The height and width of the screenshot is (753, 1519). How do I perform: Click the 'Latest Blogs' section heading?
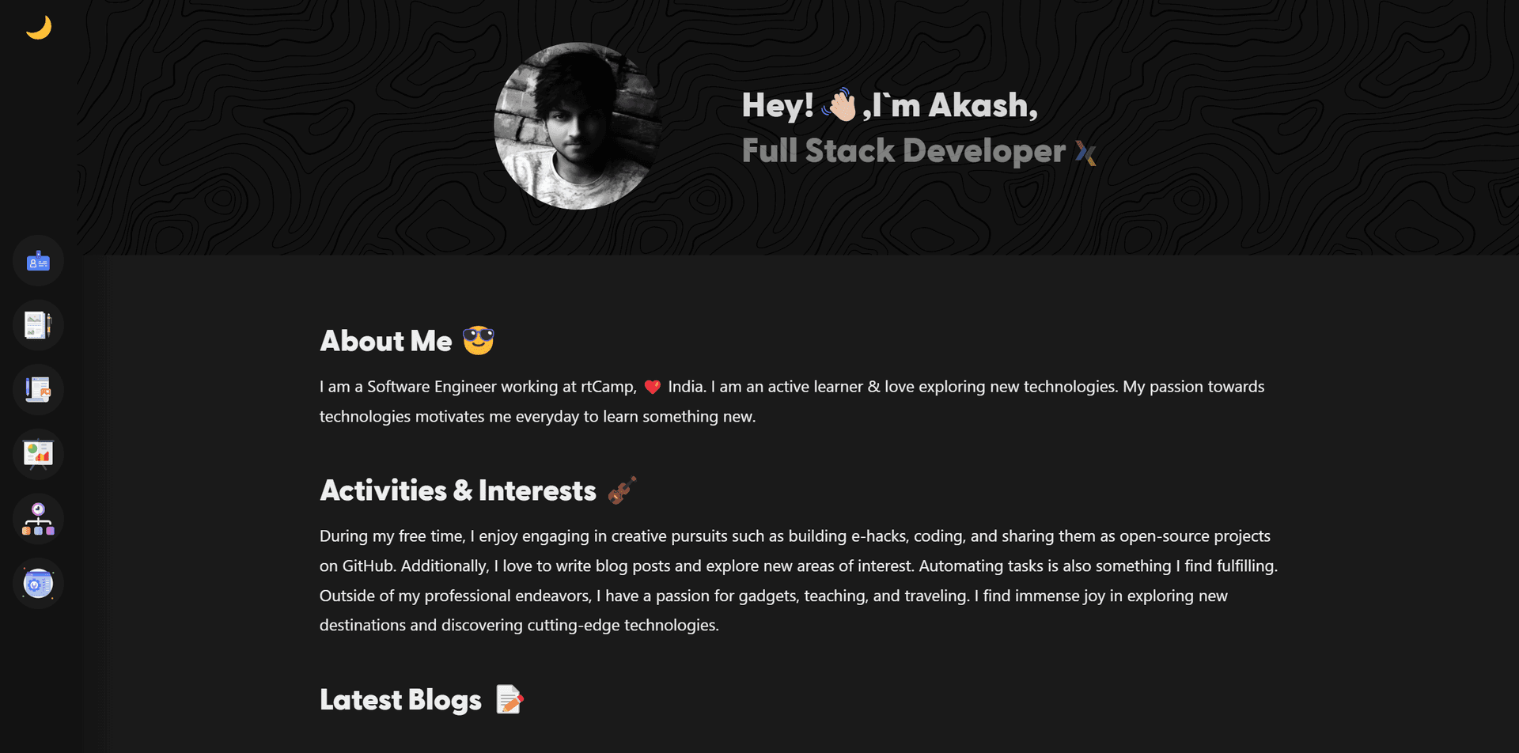[400, 699]
